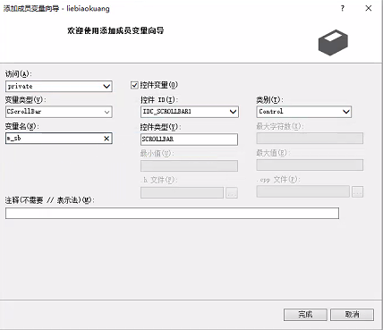Click the 最大字符数 input field
The width and height of the screenshot is (383, 330).
pyautogui.click(x=310, y=139)
